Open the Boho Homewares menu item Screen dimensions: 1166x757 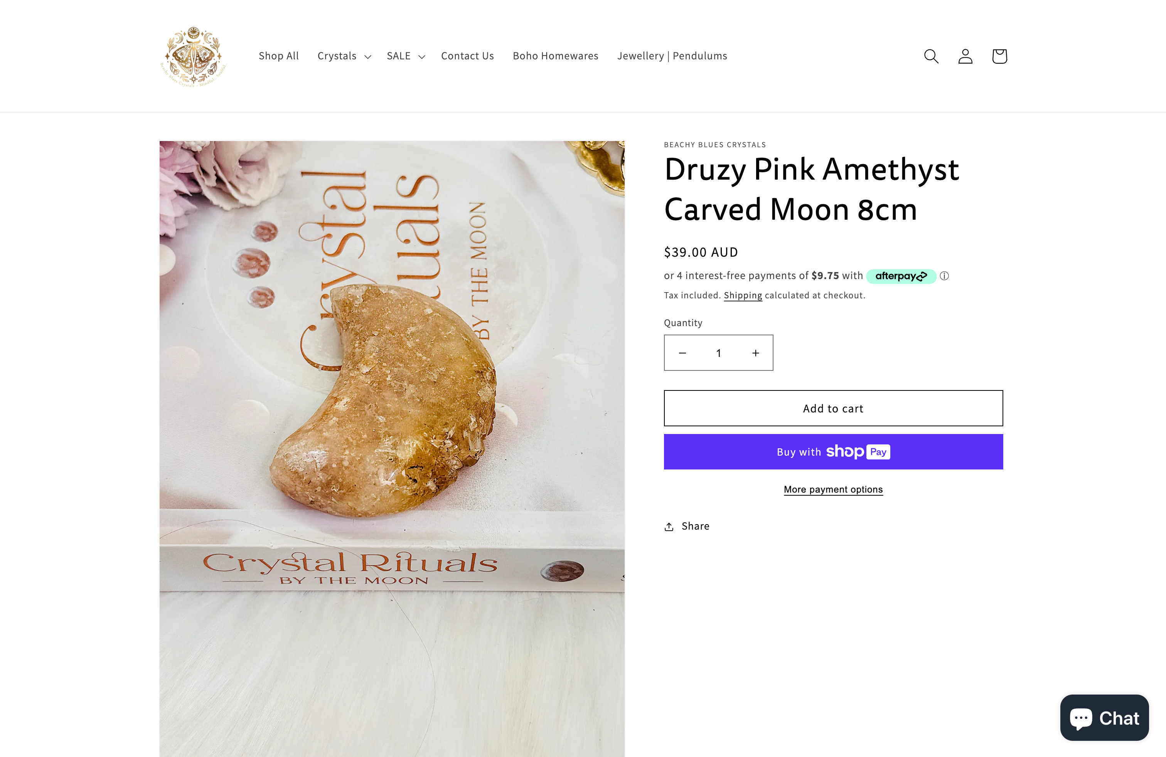coord(556,56)
